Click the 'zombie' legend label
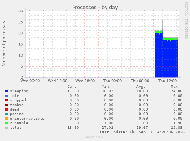Viewport: 190px width, 141px height. 17,105
